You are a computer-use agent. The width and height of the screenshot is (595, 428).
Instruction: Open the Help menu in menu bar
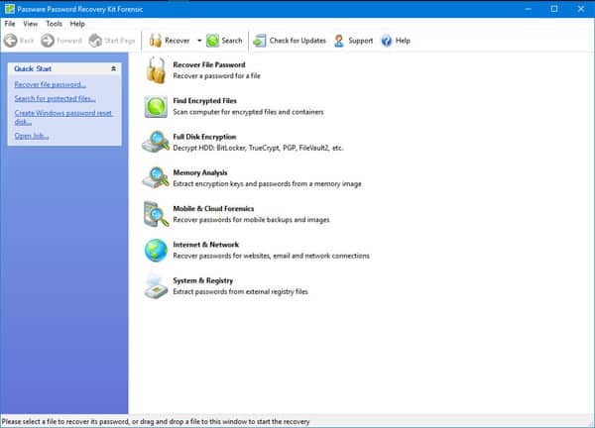coord(77,24)
